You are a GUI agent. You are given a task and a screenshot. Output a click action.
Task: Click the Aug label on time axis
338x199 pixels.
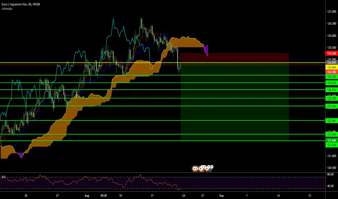click(87, 195)
